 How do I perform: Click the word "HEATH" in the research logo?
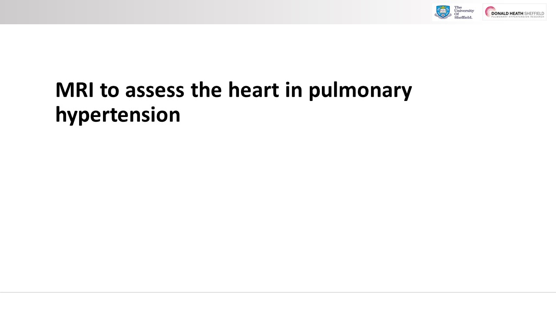(x=517, y=13)
